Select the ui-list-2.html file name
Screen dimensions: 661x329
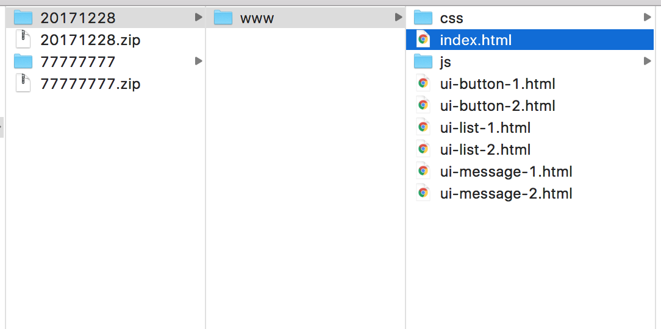[x=485, y=150]
